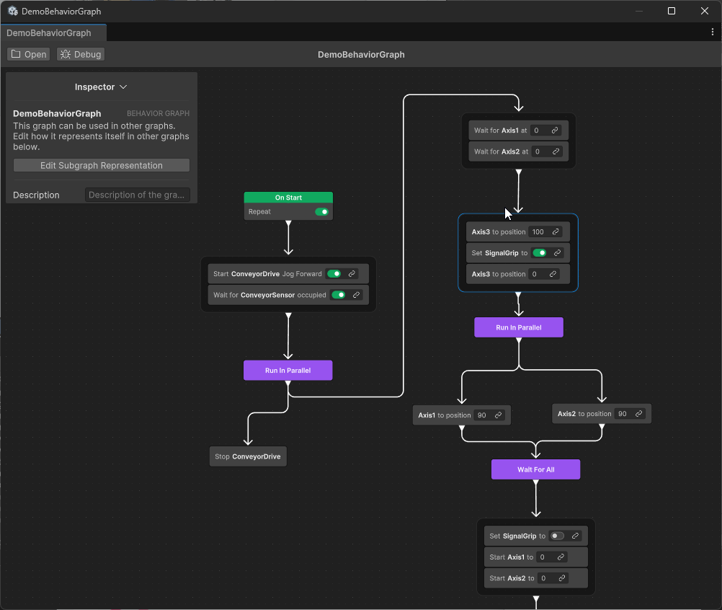Toggle the Repeat switch on On Start

(321, 212)
